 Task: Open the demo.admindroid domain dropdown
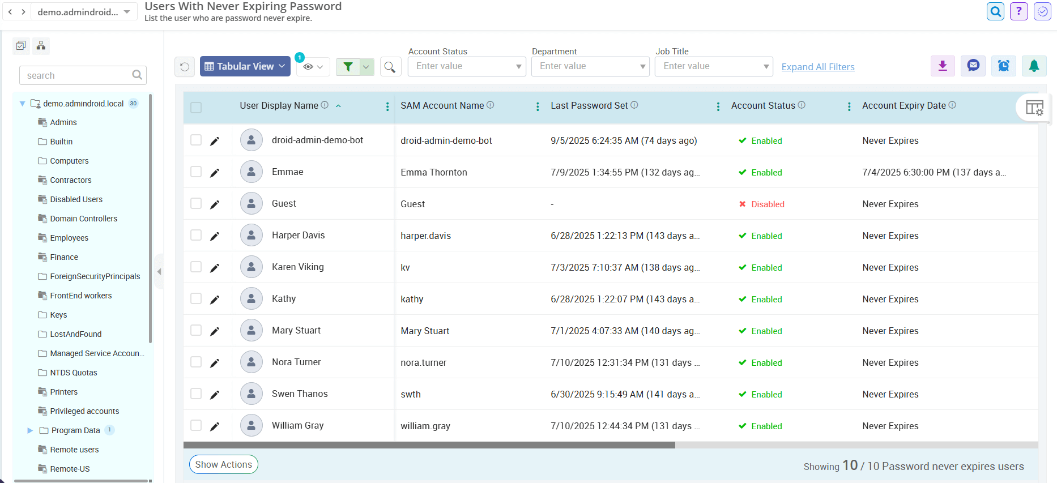click(x=84, y=12)
